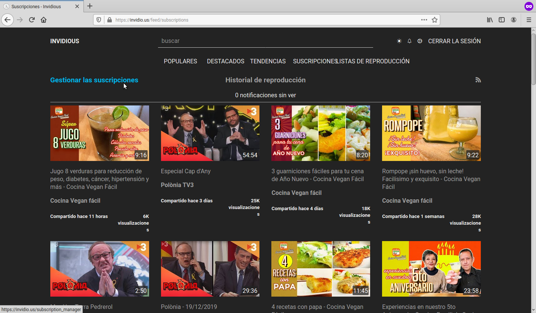The width and height of the screenshot is (536, 313).
Task: Open the Historial de reproducción link
Action: 265,80
